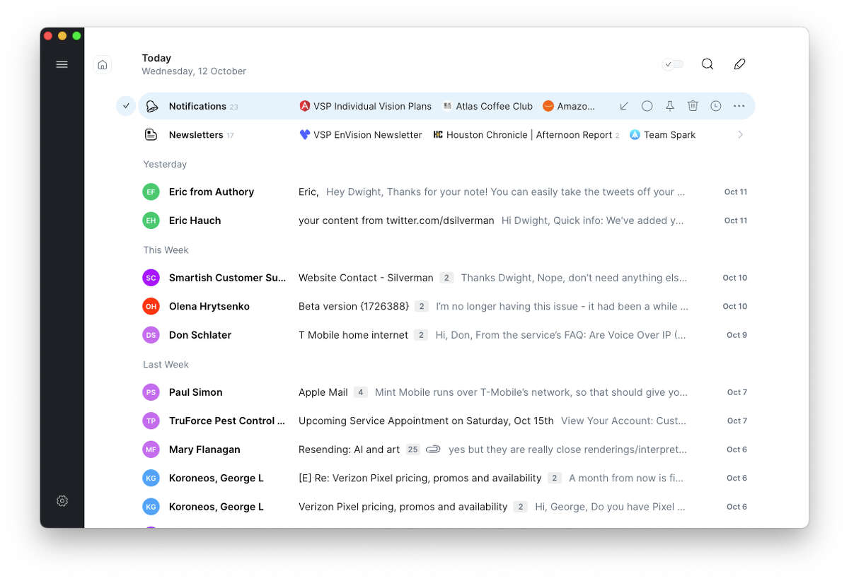The height and width of the screenshot is (581, 849).
Task: Toggle the unread filter switch
Action: 672,64
